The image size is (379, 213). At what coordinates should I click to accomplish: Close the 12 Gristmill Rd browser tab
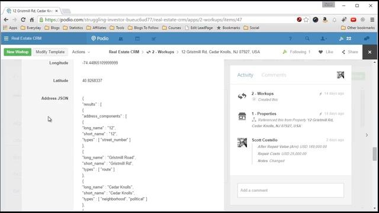pyautogui.click(x=57, y=11)
